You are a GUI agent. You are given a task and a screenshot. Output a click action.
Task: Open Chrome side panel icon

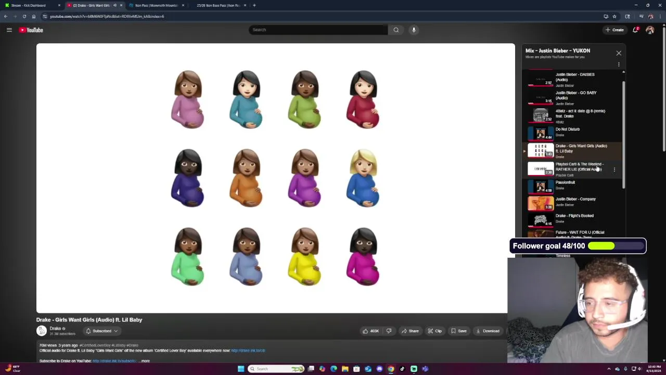tap(627, 16)
